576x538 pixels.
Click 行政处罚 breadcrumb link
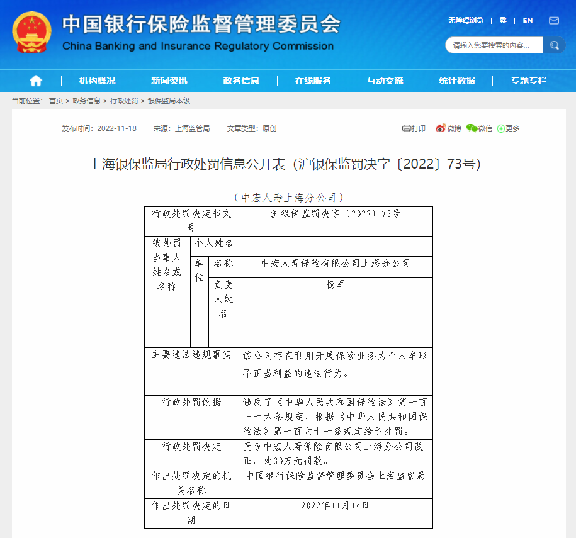click(x=124, y=101)
